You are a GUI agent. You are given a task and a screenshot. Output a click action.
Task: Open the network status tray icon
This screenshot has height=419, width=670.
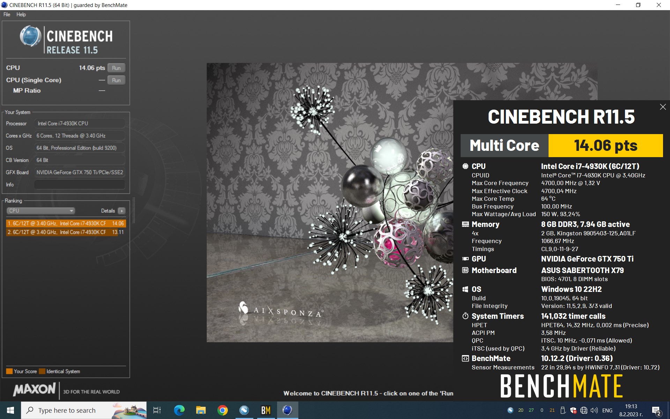[x=583, y=410]
